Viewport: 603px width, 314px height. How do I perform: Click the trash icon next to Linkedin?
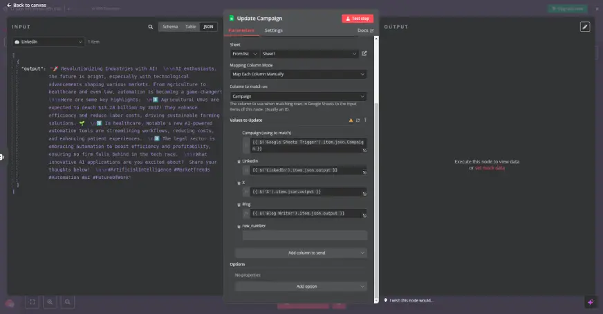tap(239, 160)
